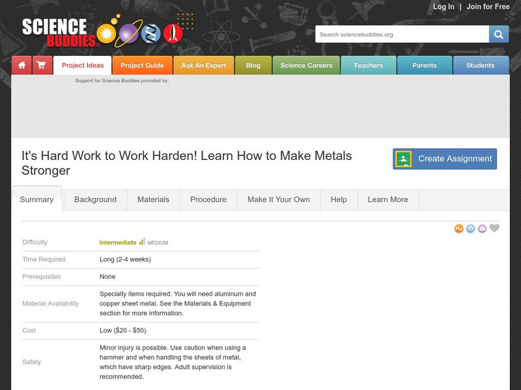Screen dimensions: 521x390
Task: Open the Project Guide menu
Action: [x=142, y=65]
